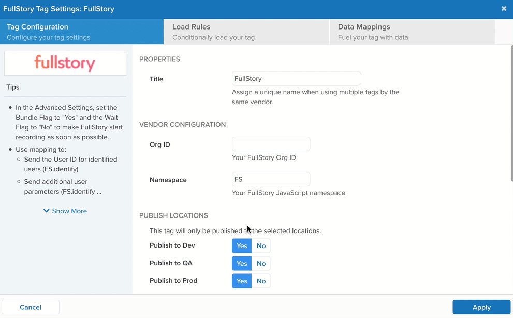Click 'Send the User ID' tip text
Image resolution: width=513 pixels, height=318 pixels.
pos(70,164)
